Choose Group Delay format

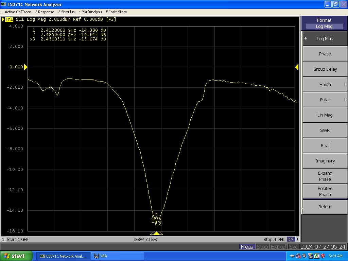point(325,69)
